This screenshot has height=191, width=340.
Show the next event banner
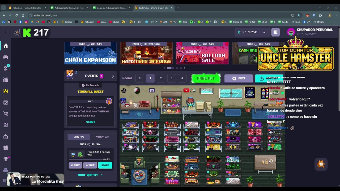(x=185, y=68)
